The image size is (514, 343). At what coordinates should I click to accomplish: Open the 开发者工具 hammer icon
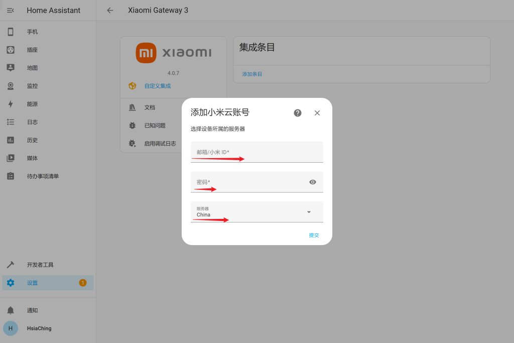pos(11,265)
